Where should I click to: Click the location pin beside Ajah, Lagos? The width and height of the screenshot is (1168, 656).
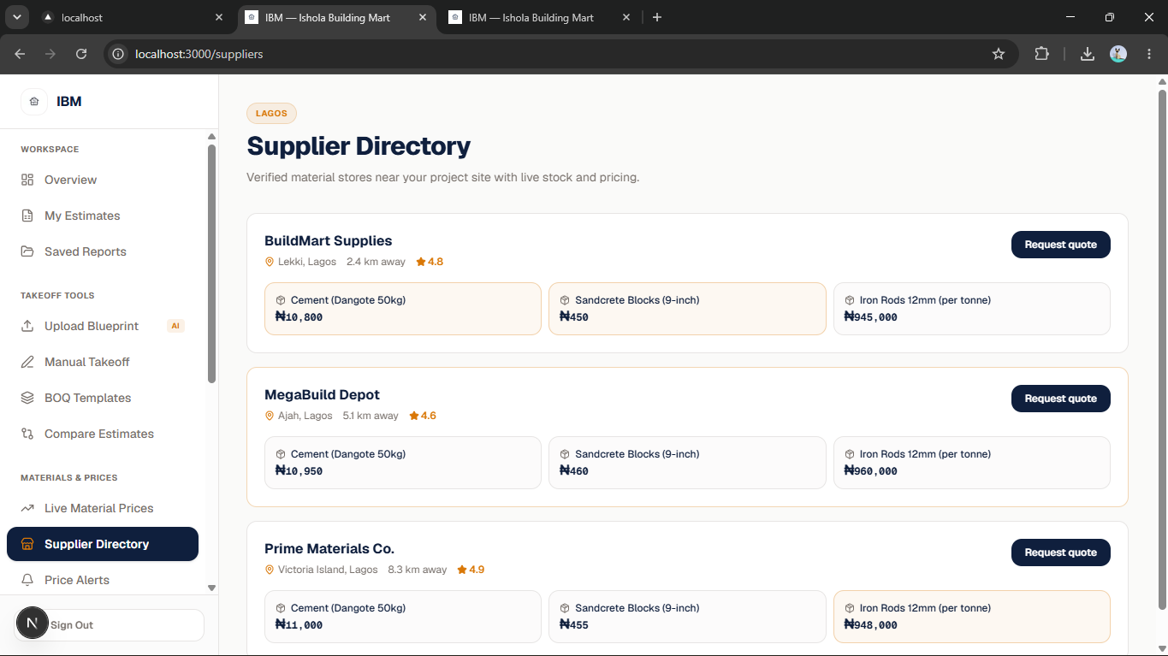click(270, 416)
